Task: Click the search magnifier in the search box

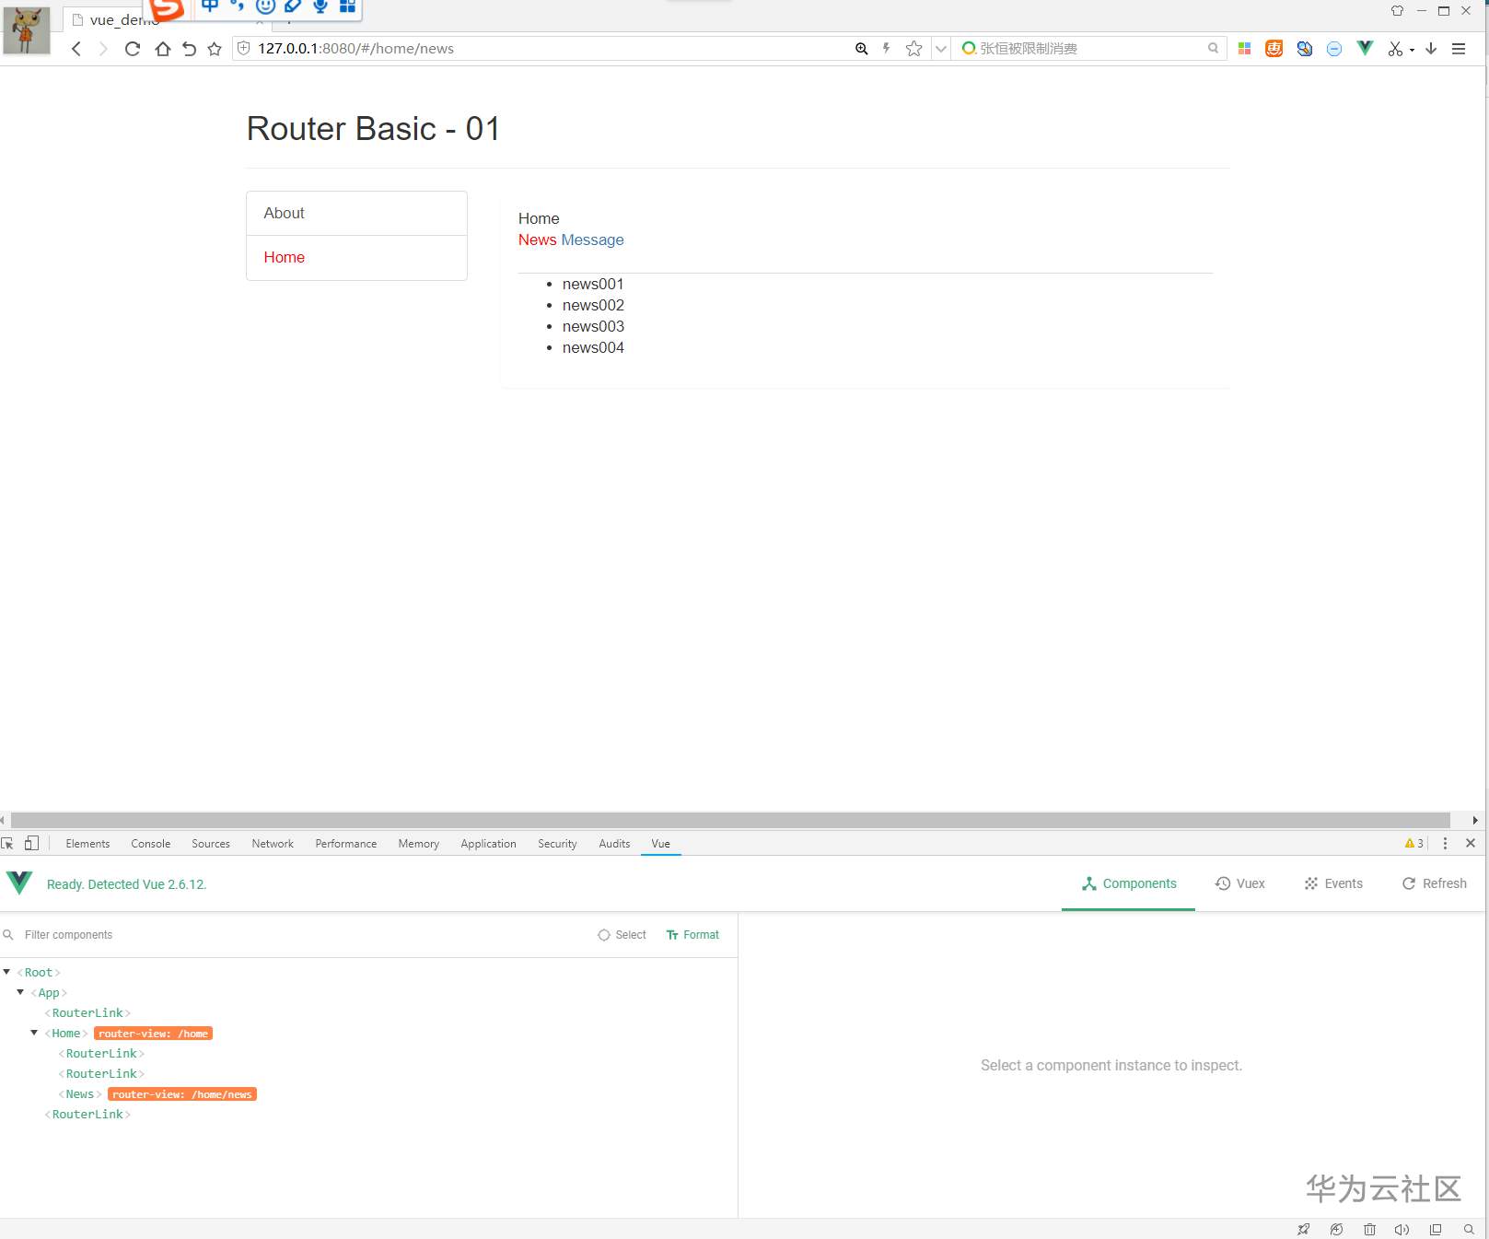Action: pos(1214,49)
